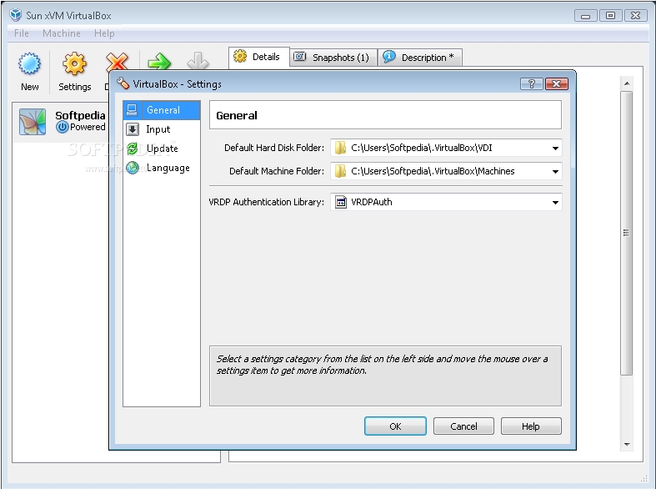Click the blue Powered Off status icon
656x489 pixels.
[62, 127]
